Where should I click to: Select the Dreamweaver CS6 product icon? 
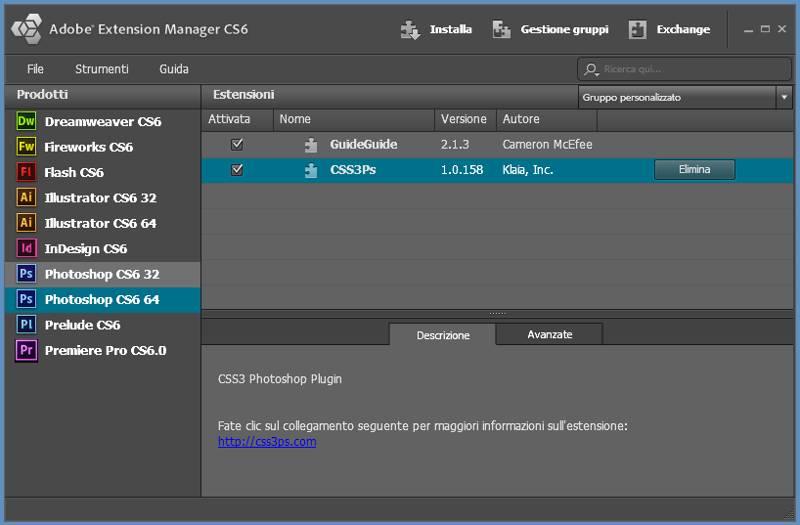[26, 121]
